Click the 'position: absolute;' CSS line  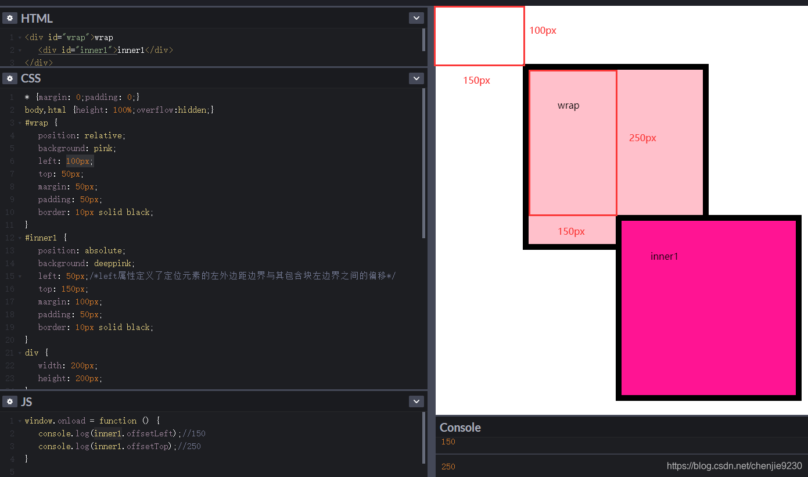[x=82, y=251]
